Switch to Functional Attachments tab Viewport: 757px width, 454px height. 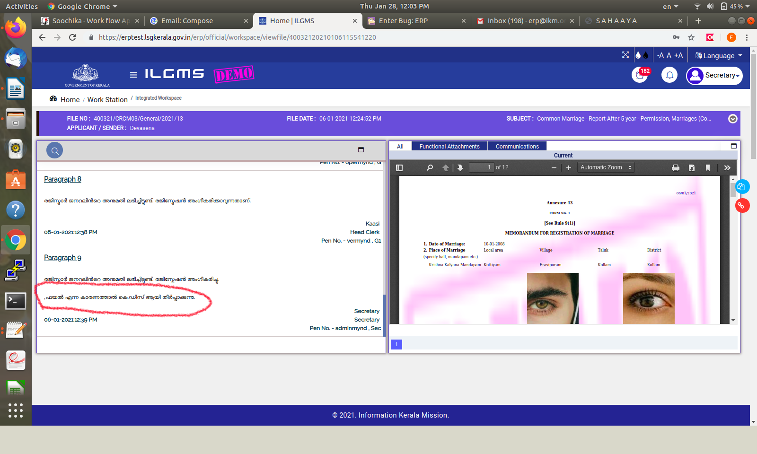(449, 147)
